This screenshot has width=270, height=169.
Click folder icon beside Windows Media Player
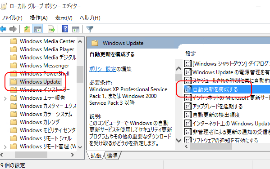pyautogui.click(x=14, y=49)
